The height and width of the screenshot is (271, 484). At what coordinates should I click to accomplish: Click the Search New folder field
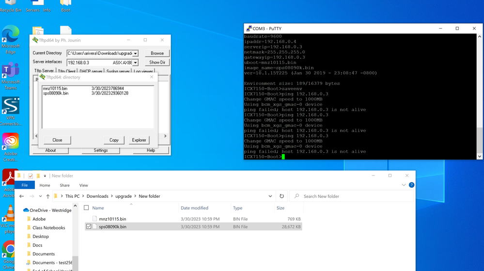coord(354,196)
